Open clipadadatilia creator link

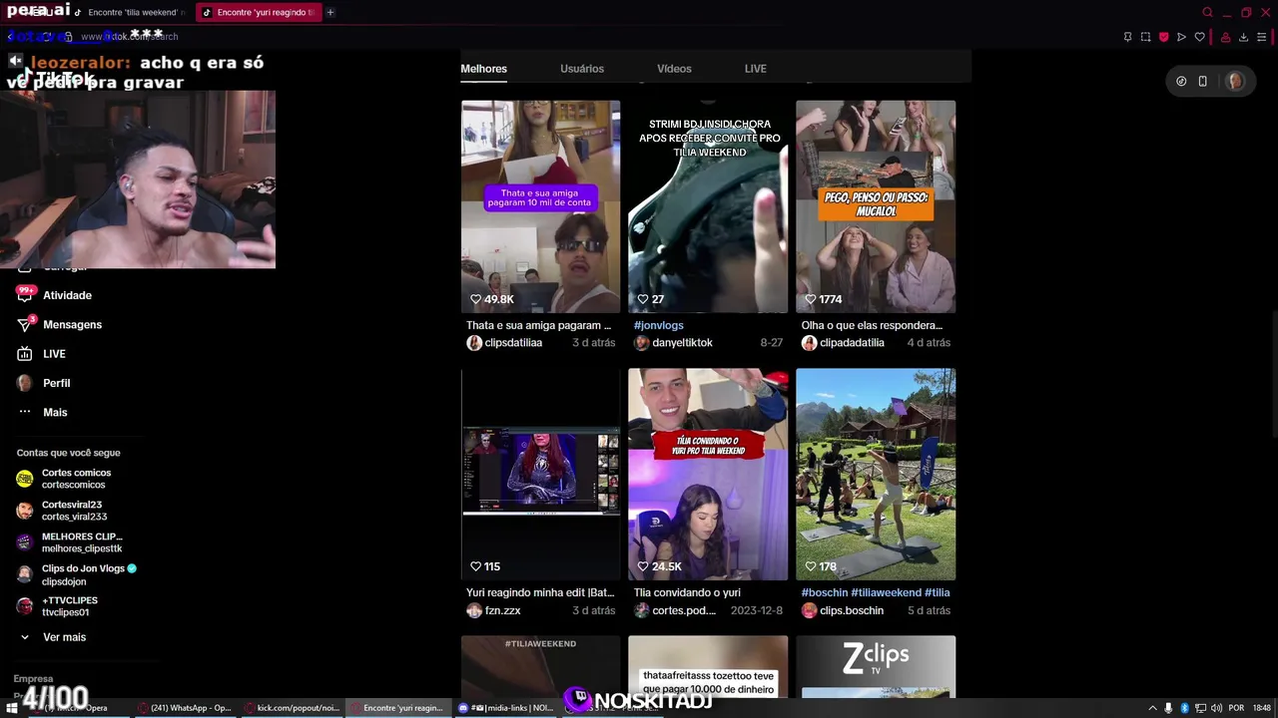pos(852,343)
